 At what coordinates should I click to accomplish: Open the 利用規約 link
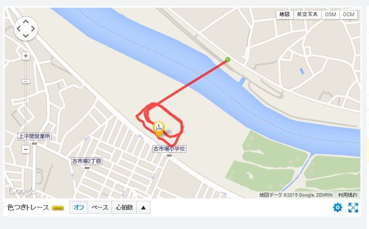coord(347,195)
